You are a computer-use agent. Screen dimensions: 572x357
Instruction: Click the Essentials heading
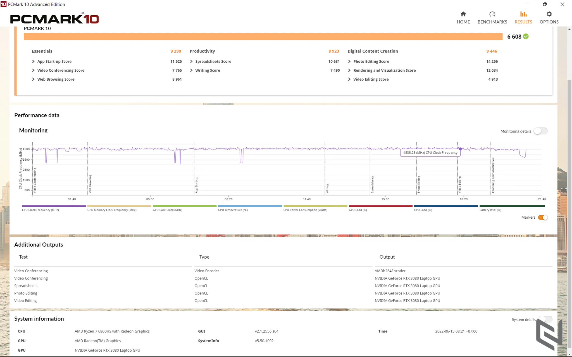tap(42, 51)
